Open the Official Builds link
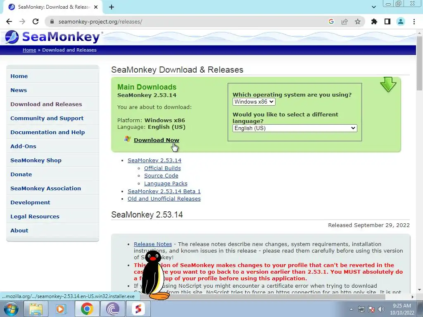The width and height of the screenshot is (423, 317). click(162, 168)
